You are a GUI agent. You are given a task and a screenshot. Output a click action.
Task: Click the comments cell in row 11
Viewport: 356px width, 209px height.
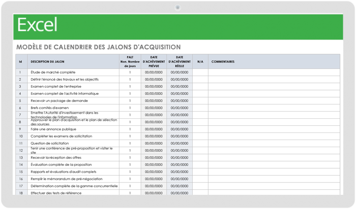click(x=274, y=144)
